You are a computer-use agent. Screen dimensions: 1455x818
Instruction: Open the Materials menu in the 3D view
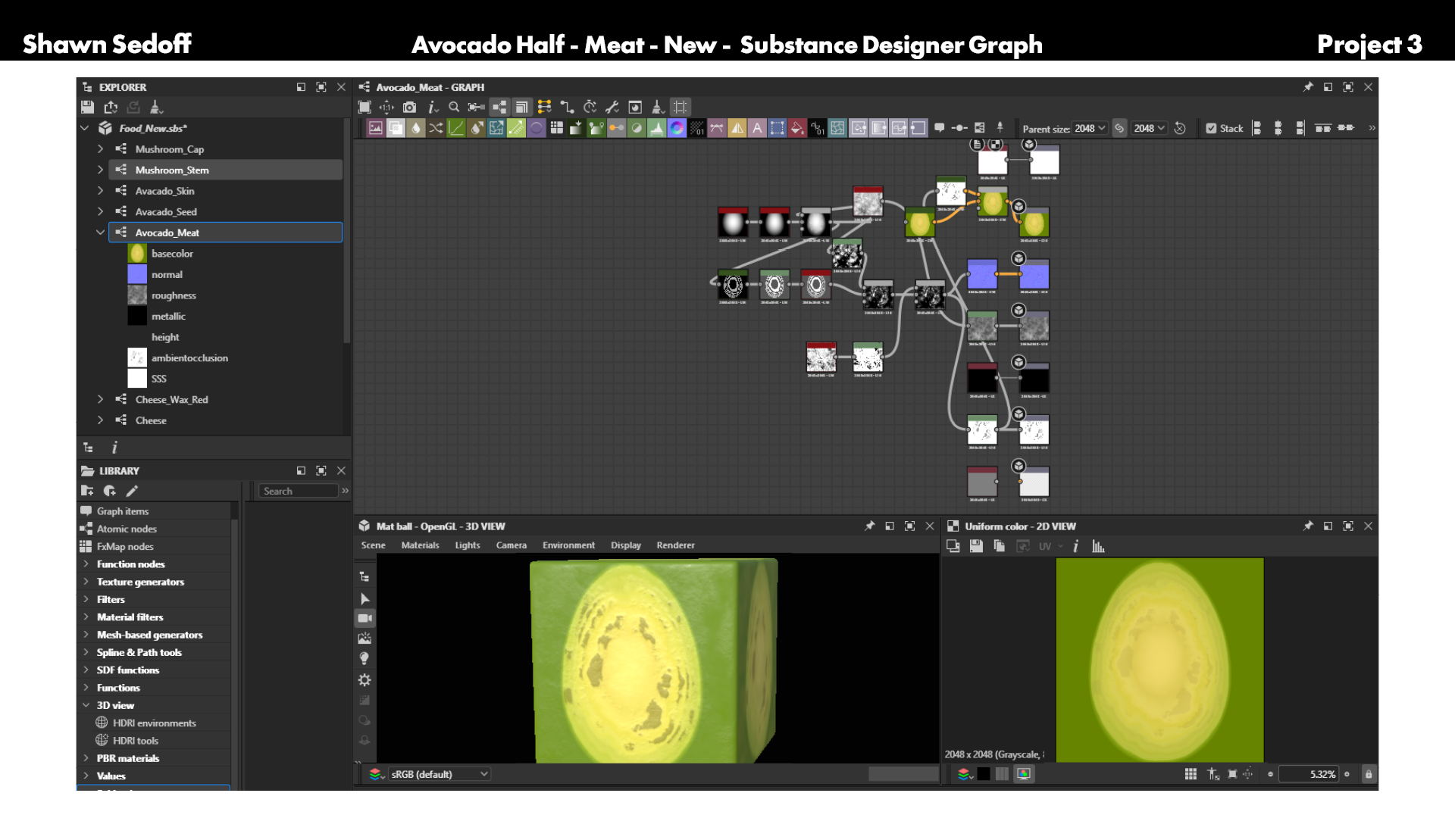coord(420,545)
